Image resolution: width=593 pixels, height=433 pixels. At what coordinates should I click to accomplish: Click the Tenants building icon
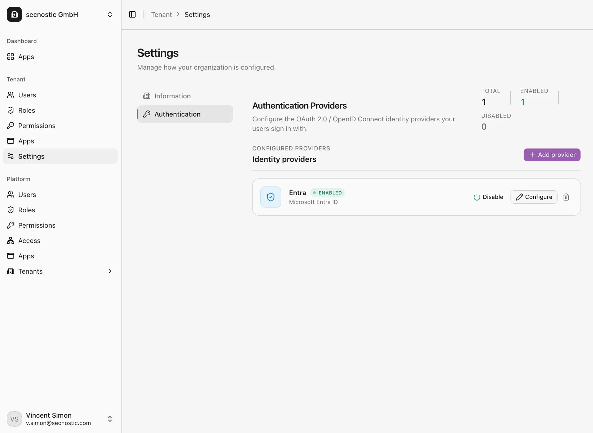click(x=11, y=271)
